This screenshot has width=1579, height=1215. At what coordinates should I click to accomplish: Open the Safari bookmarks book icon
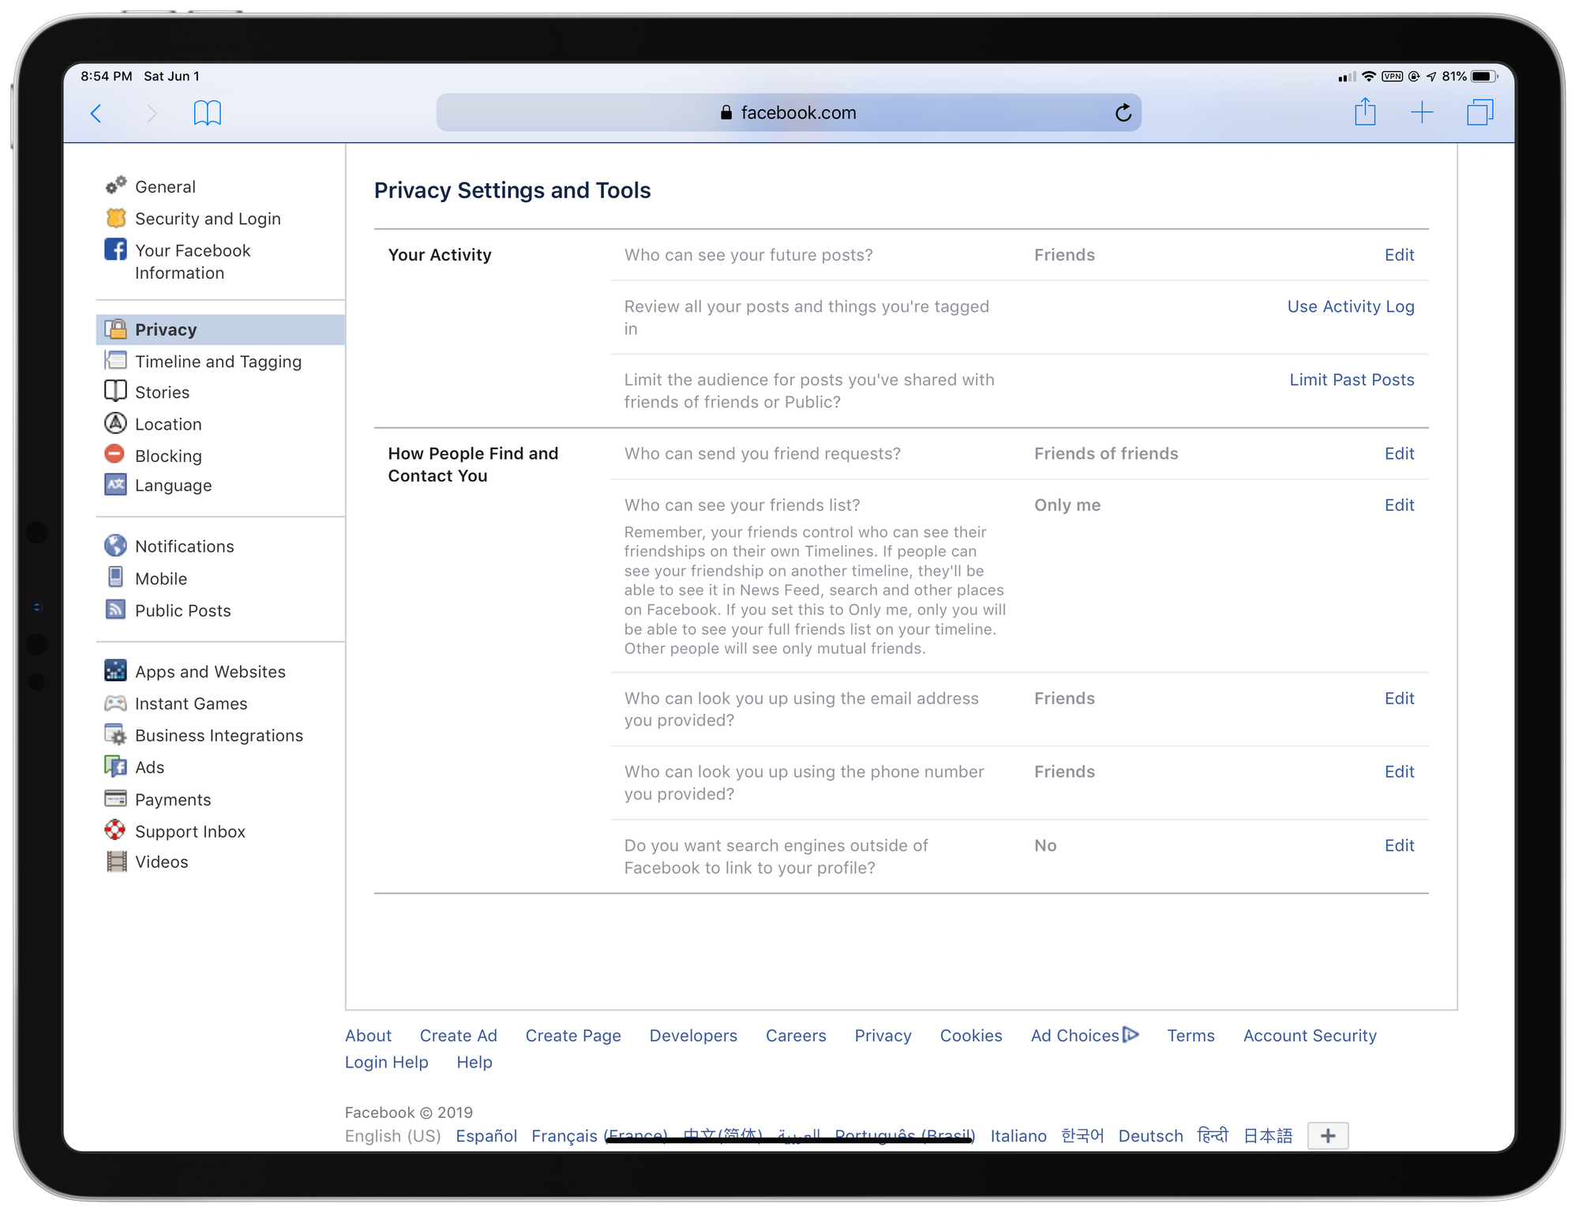coord(208,113)
